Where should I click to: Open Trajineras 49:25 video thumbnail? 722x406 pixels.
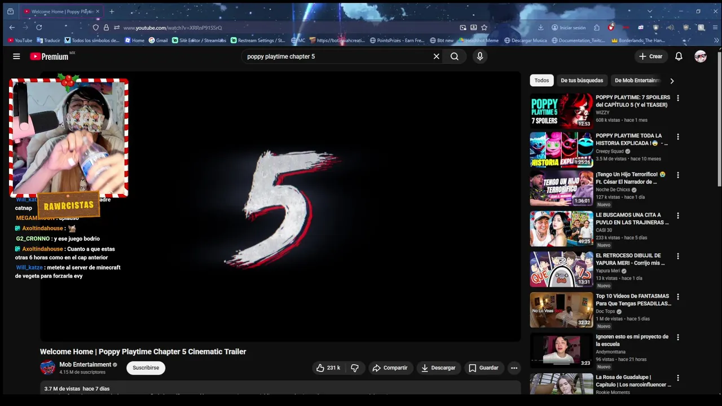561,228
